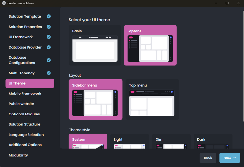Pick the System theme style
The width and height of the screenshot is (244, 167).
(88, 141)
